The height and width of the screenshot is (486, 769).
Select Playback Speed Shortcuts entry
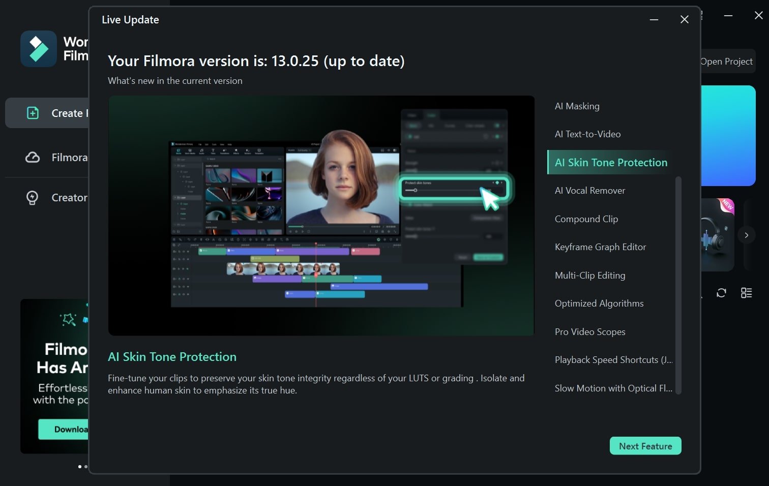coord(613,360)
